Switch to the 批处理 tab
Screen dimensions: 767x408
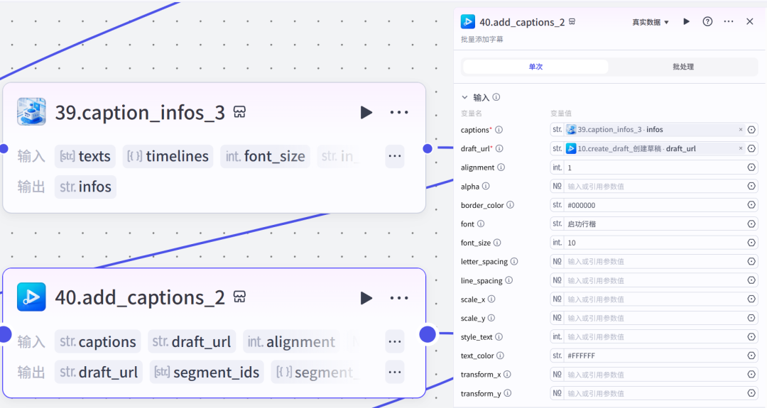[682, 67]
